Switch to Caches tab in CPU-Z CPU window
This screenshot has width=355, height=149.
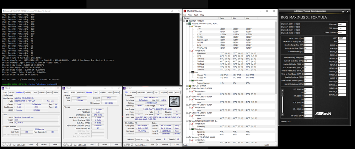click(x=133, y=92)
